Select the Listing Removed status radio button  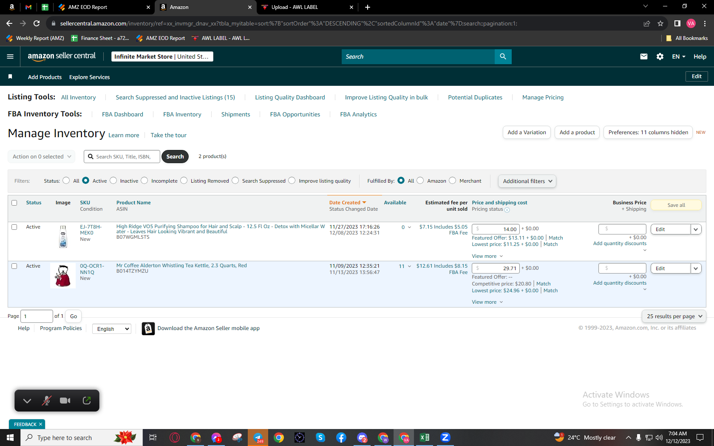click(x=184, y=181)
